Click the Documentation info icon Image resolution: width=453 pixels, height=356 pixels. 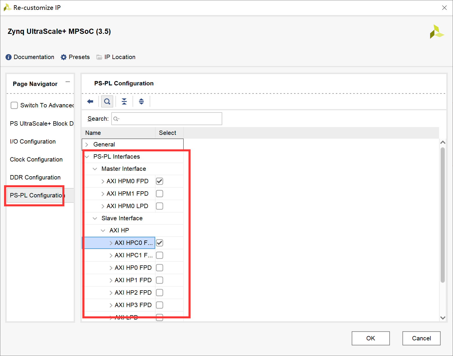point(9,57)
